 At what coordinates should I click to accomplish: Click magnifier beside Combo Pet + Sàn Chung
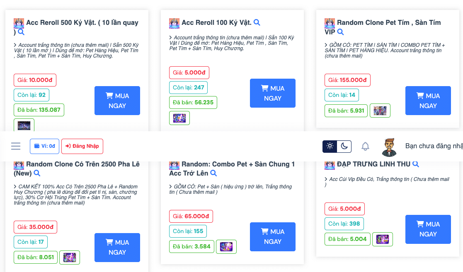[x=213, y=173]
